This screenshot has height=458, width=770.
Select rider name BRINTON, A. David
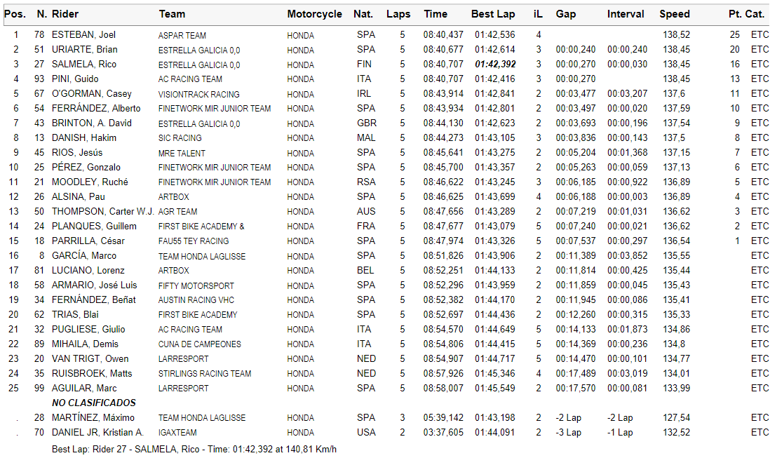pyautogui.click(x=92, y=123)
